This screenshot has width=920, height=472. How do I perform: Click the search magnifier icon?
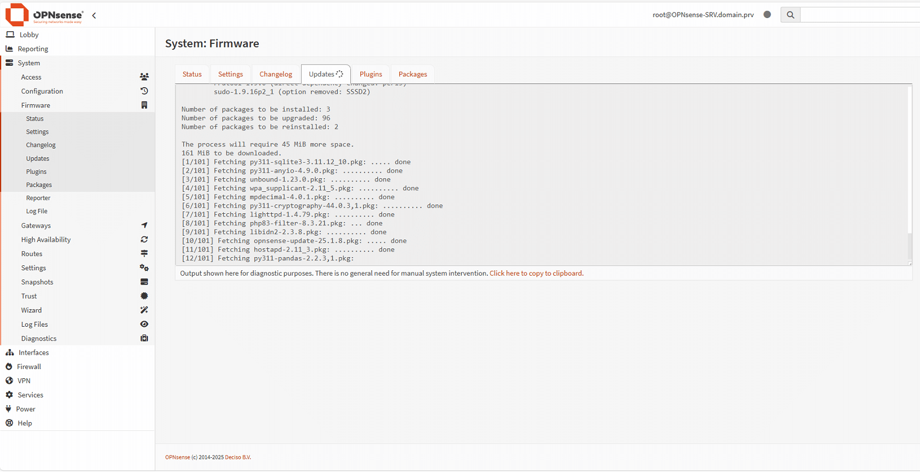(790, 15)
